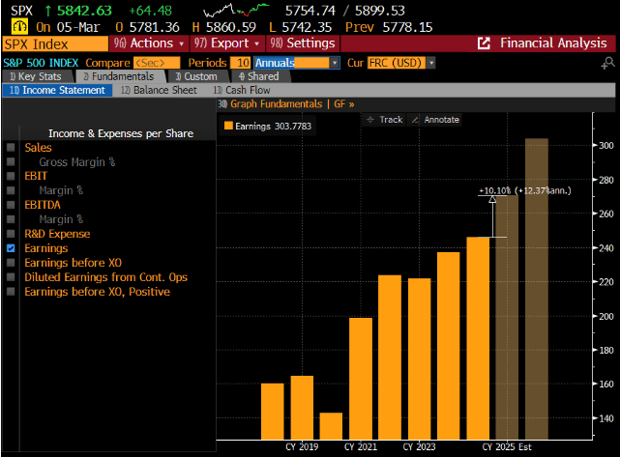The height and width of the screenshot is (457, 620).
Task: Open the Actions dropdown menu
Action: 149,43
